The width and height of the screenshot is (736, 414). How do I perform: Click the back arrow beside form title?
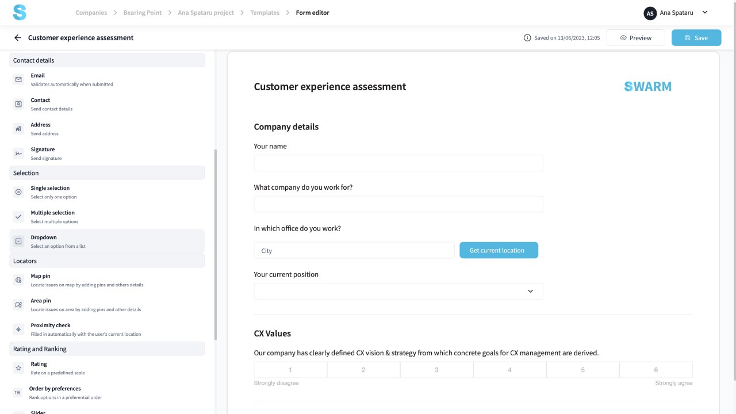click(x=18, y=38)
